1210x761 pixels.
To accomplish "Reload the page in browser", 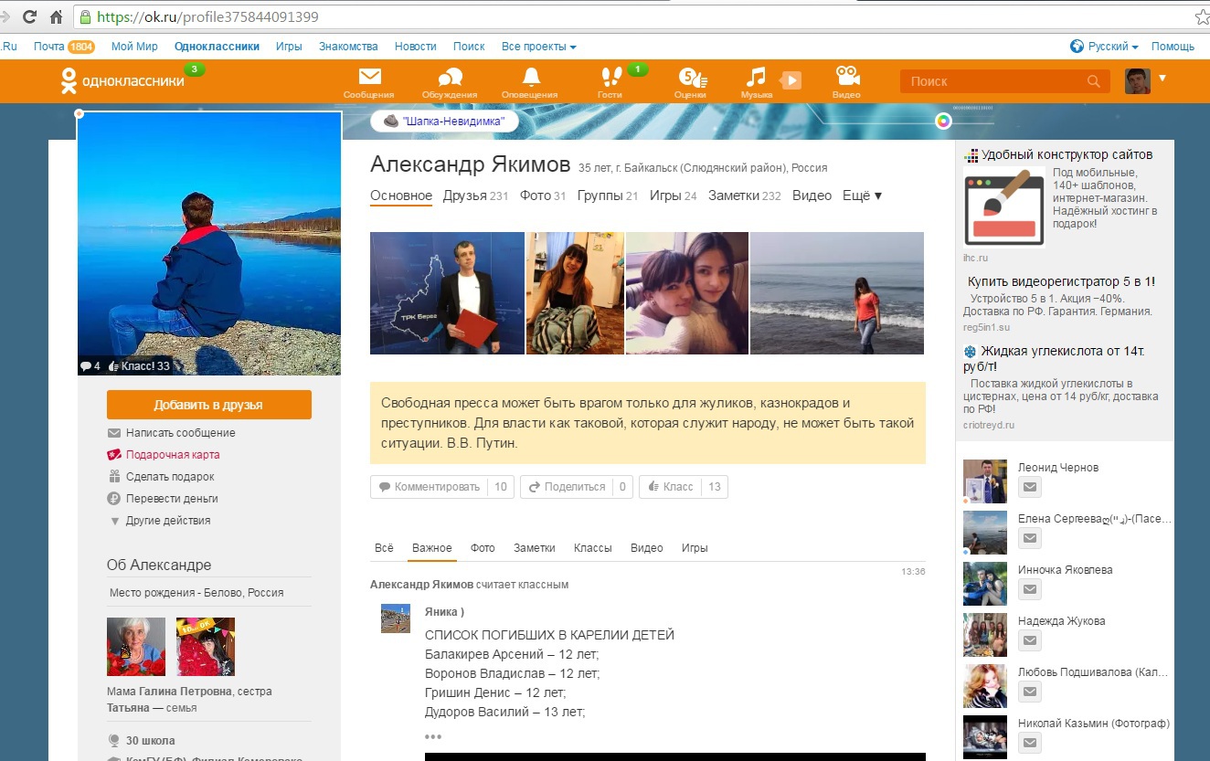I will [30, 16].
